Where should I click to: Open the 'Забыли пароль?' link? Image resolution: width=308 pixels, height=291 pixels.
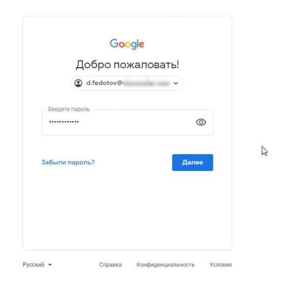click(68, 162)
